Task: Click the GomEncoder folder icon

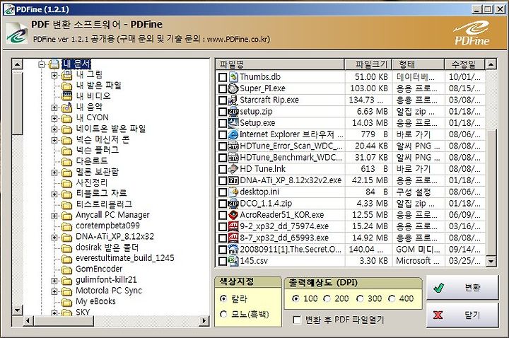Action: click(67, 269)
